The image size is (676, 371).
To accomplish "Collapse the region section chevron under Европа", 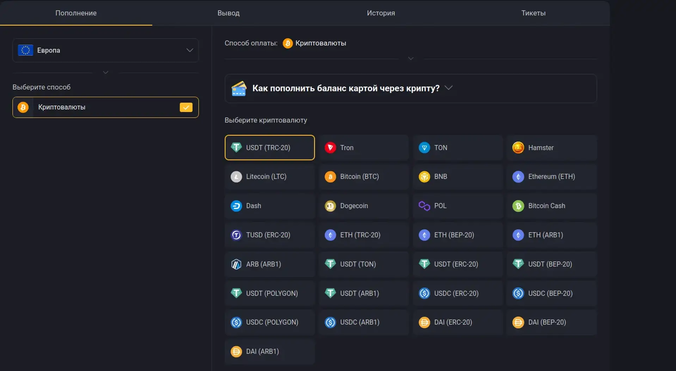I will pos(105,73).
